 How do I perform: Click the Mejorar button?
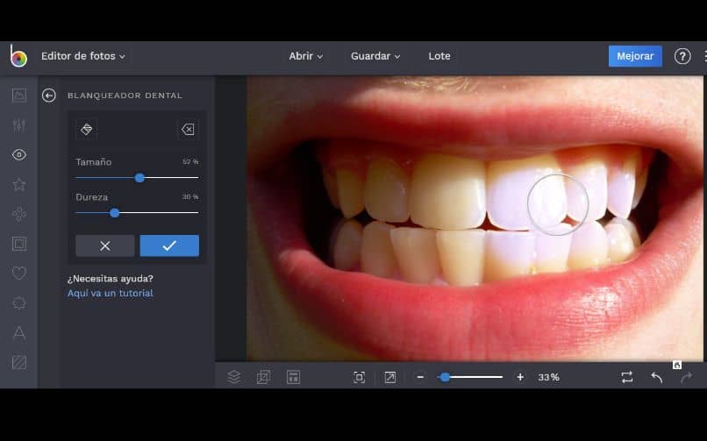(x=635, y=56)
